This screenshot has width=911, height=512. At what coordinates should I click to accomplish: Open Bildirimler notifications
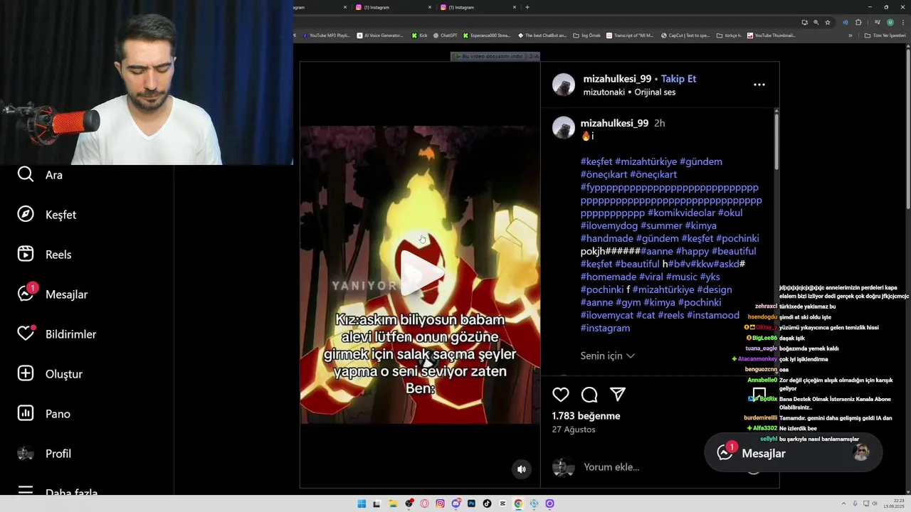point(57,334)
